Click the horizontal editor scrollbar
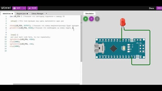The height and width of the screenshot is (91, 162). [46, 84]
